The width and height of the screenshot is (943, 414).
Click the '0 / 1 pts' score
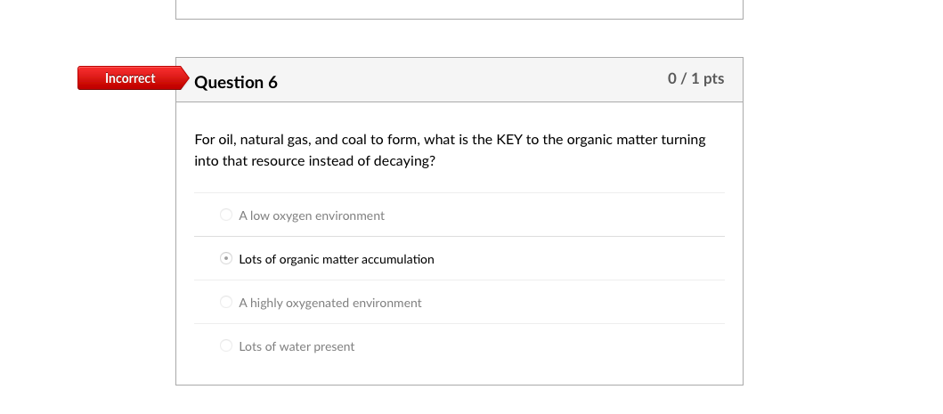tap(695, 79)
